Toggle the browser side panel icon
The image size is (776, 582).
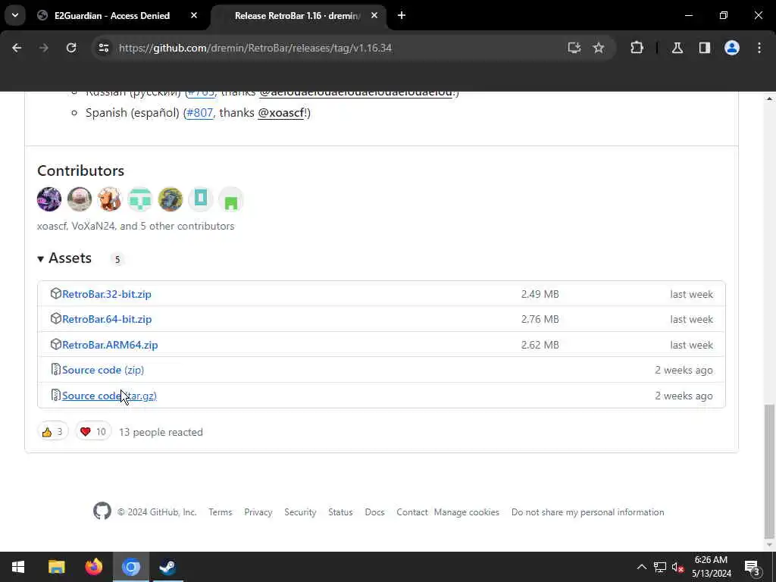[705, 48]
